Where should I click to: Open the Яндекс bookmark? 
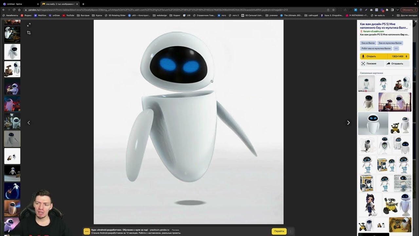(x=26, y=15)
